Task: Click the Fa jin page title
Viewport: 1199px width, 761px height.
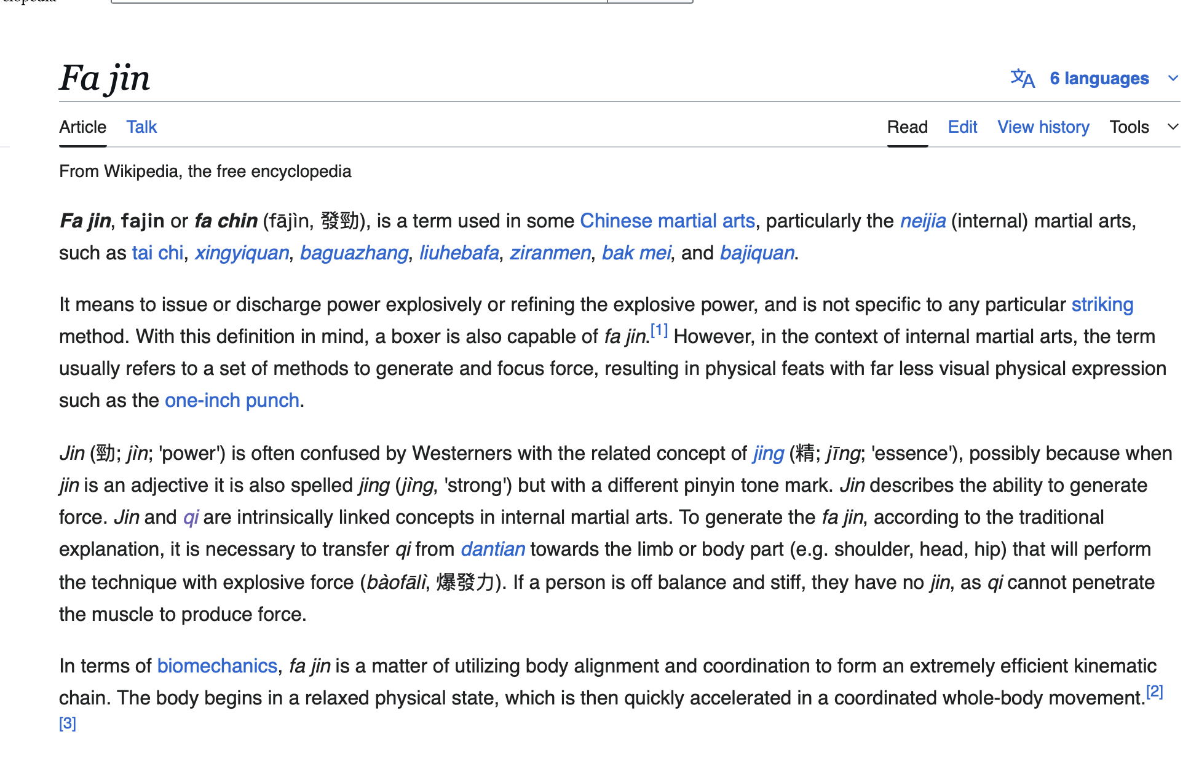Action: point(105,78)
